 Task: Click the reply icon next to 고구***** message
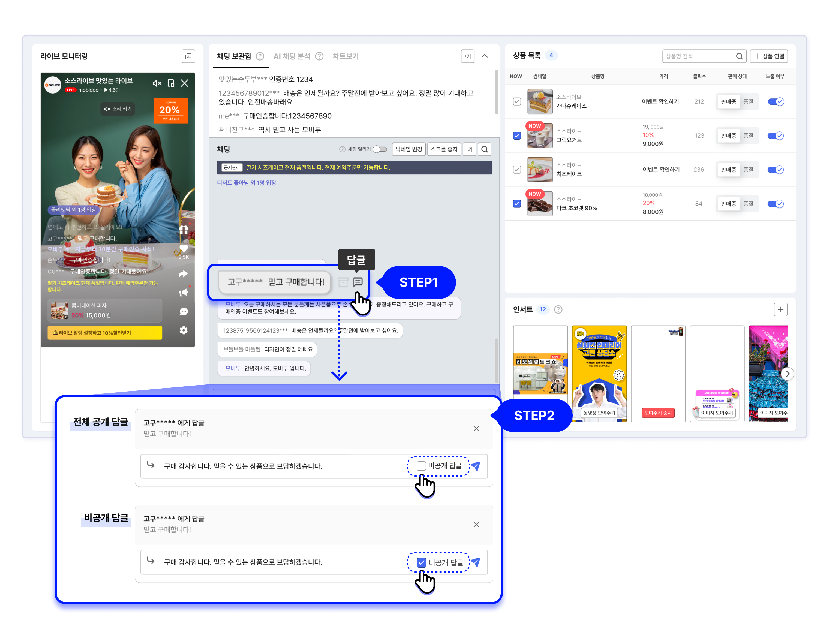(x=358, y=282)
